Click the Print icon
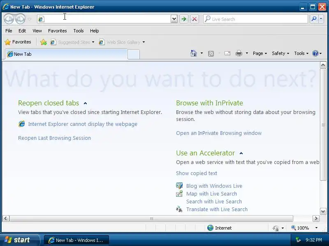 [x=239, y=53]
